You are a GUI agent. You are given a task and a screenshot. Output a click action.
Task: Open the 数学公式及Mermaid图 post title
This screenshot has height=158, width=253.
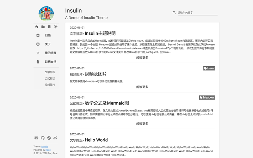coord(107,103)
